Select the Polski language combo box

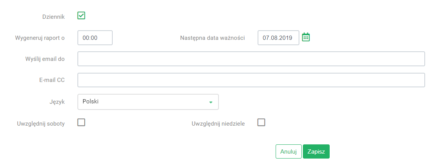point(148,102)
